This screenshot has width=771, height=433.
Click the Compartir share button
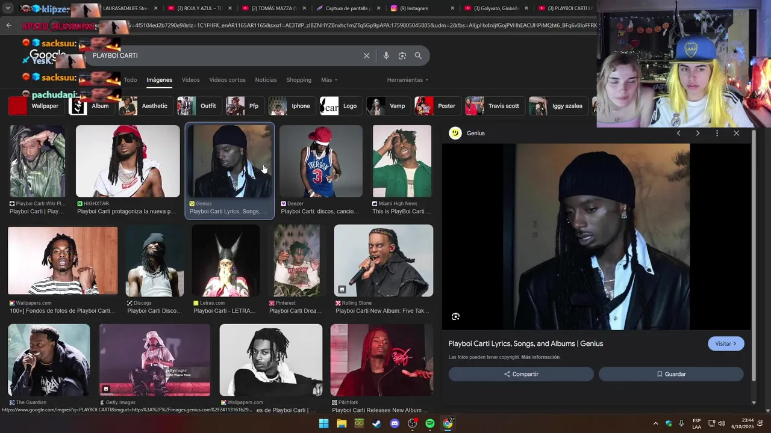point(521,374)
